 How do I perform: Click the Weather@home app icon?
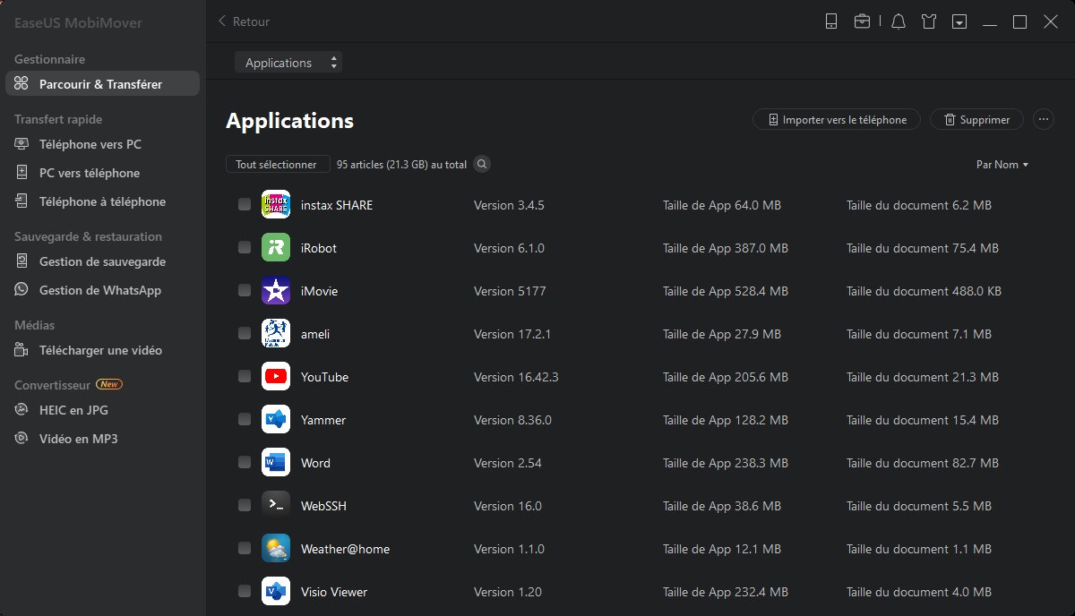(276, 549)
